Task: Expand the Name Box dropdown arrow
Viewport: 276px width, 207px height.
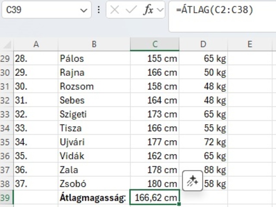Action: pos(83,10)
